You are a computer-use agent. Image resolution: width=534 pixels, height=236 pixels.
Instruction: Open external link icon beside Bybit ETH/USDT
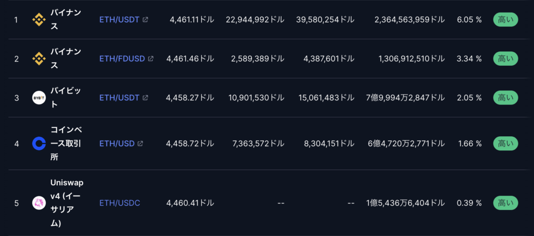[x=145, y=98]
